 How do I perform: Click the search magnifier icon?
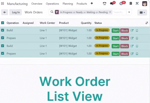tap(52, 12)
